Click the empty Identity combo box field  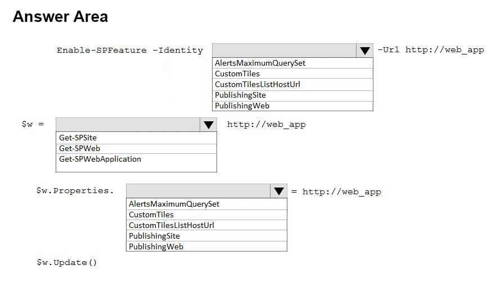[x=284, y=51]
